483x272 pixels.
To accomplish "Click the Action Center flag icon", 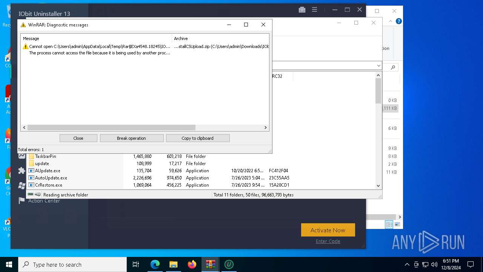I will (x=22, y=201).
